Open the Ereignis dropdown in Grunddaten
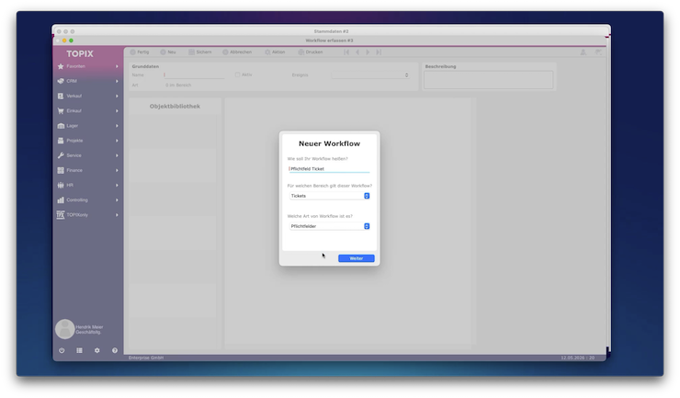 (370, 75)
